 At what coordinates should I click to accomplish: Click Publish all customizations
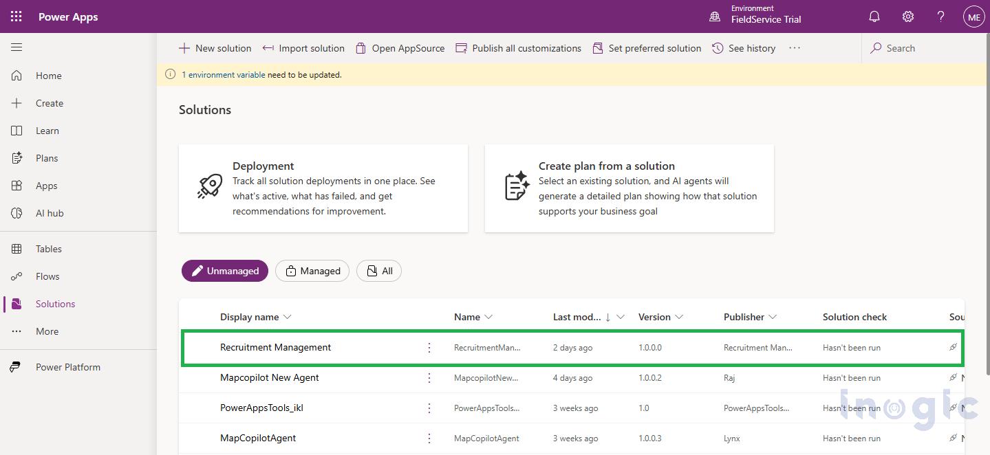518,48
